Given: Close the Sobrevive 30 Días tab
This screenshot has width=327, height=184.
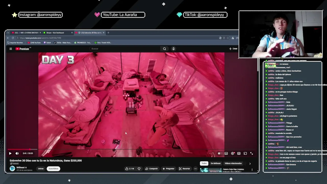Looking at the screenshot, I should tap(104, 33).
